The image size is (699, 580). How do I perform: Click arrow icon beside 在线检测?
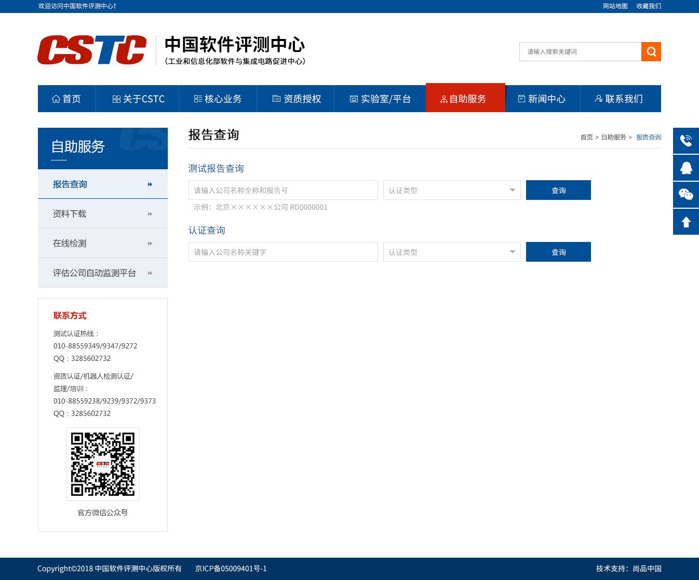(150, 244)
